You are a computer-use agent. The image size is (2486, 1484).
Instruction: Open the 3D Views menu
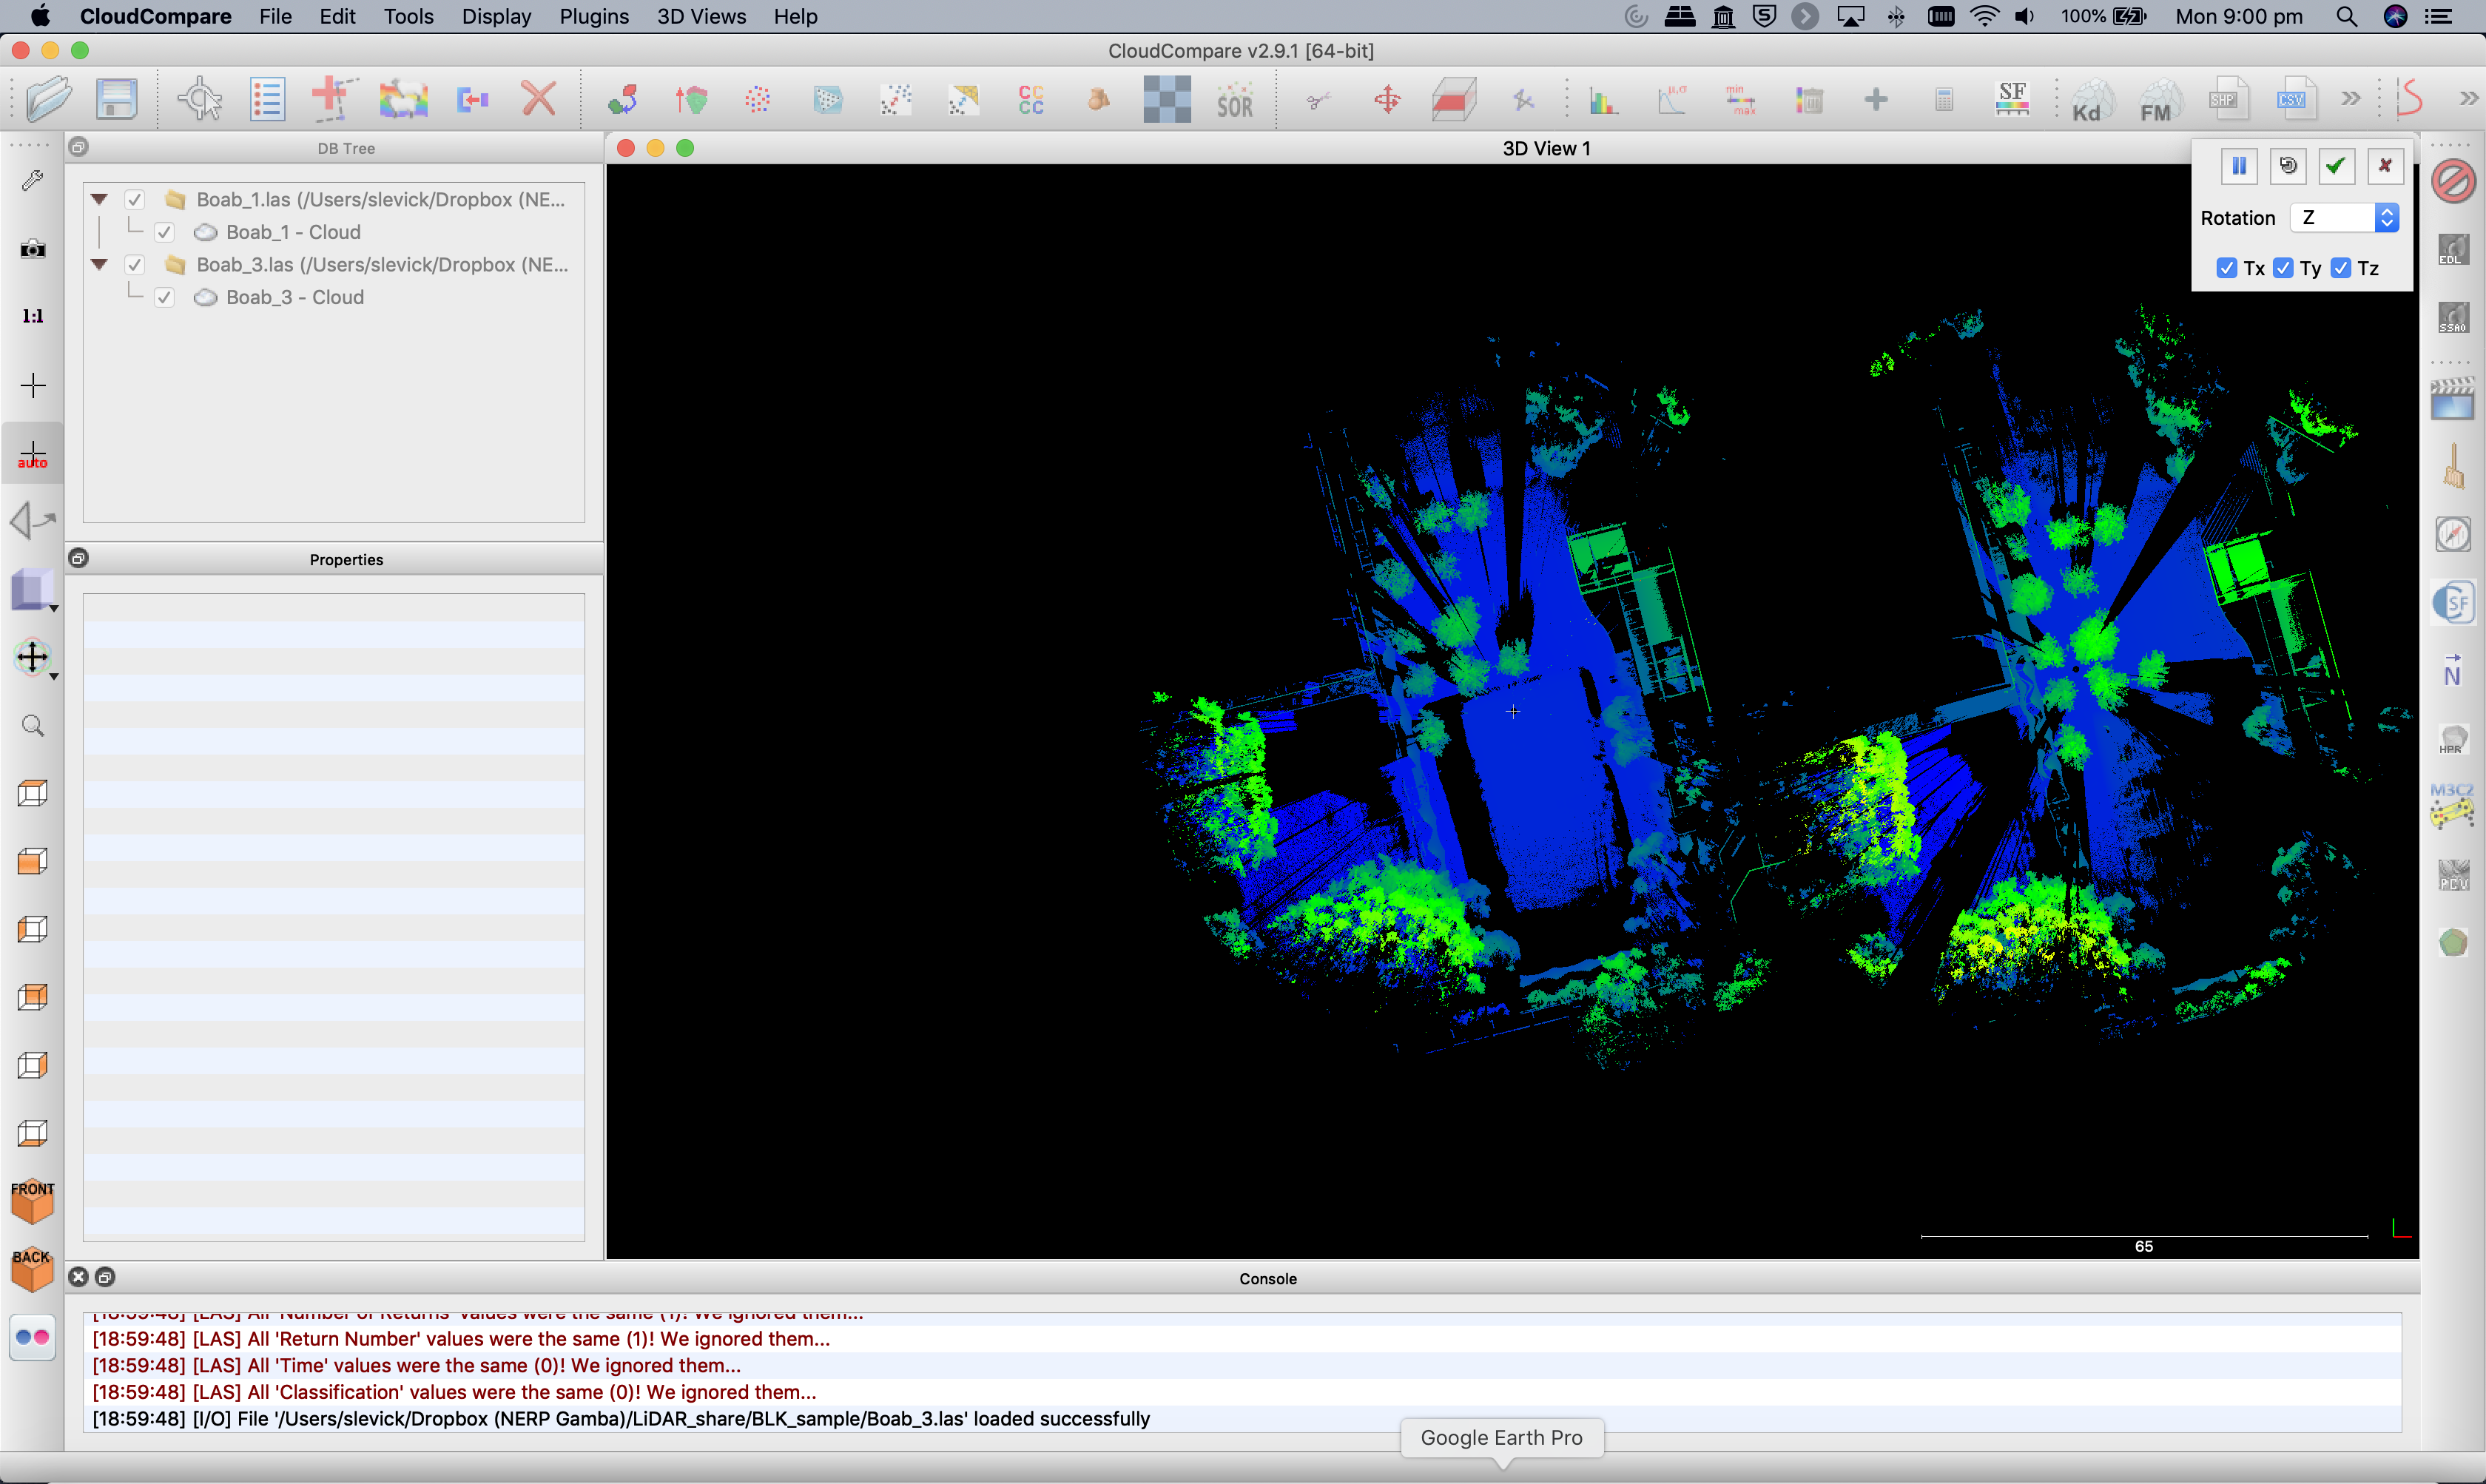(701, 16)
